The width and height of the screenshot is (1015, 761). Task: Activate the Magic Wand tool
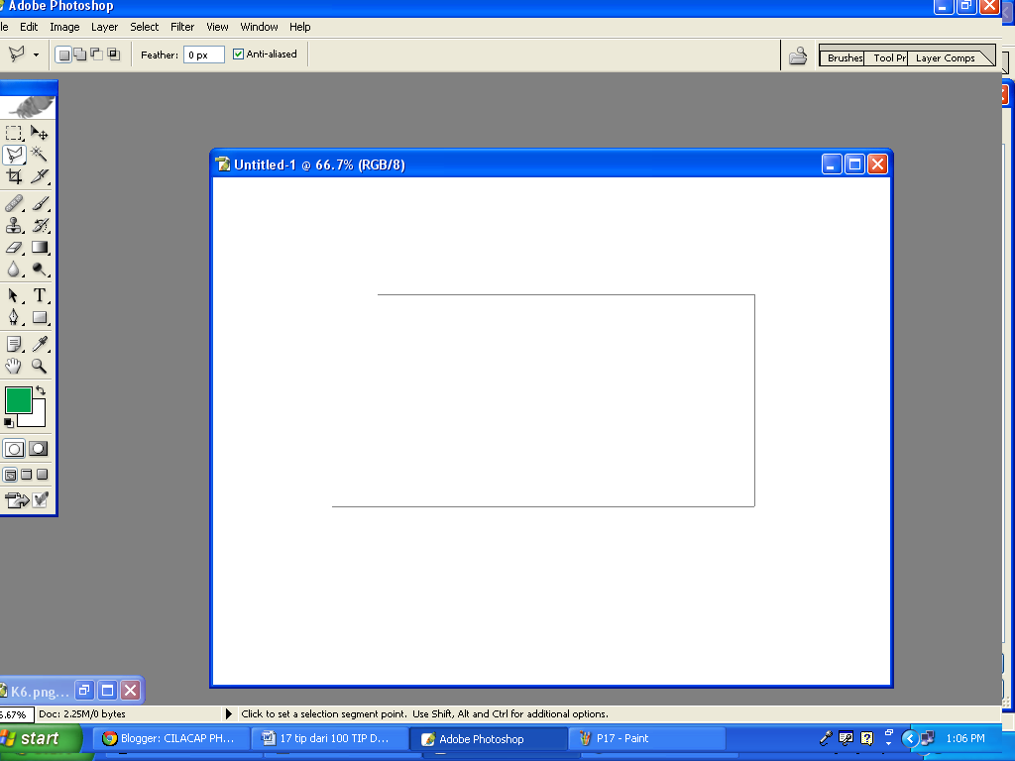(x=38, y=154)
